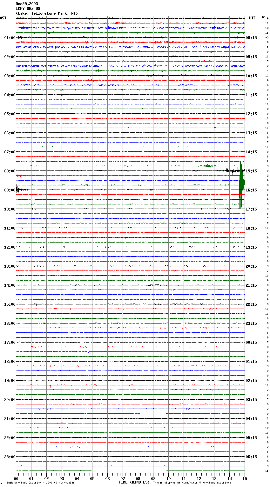Select the 05:00 MST time label
The image size is (270, 487).
click(x=10, y=114)
